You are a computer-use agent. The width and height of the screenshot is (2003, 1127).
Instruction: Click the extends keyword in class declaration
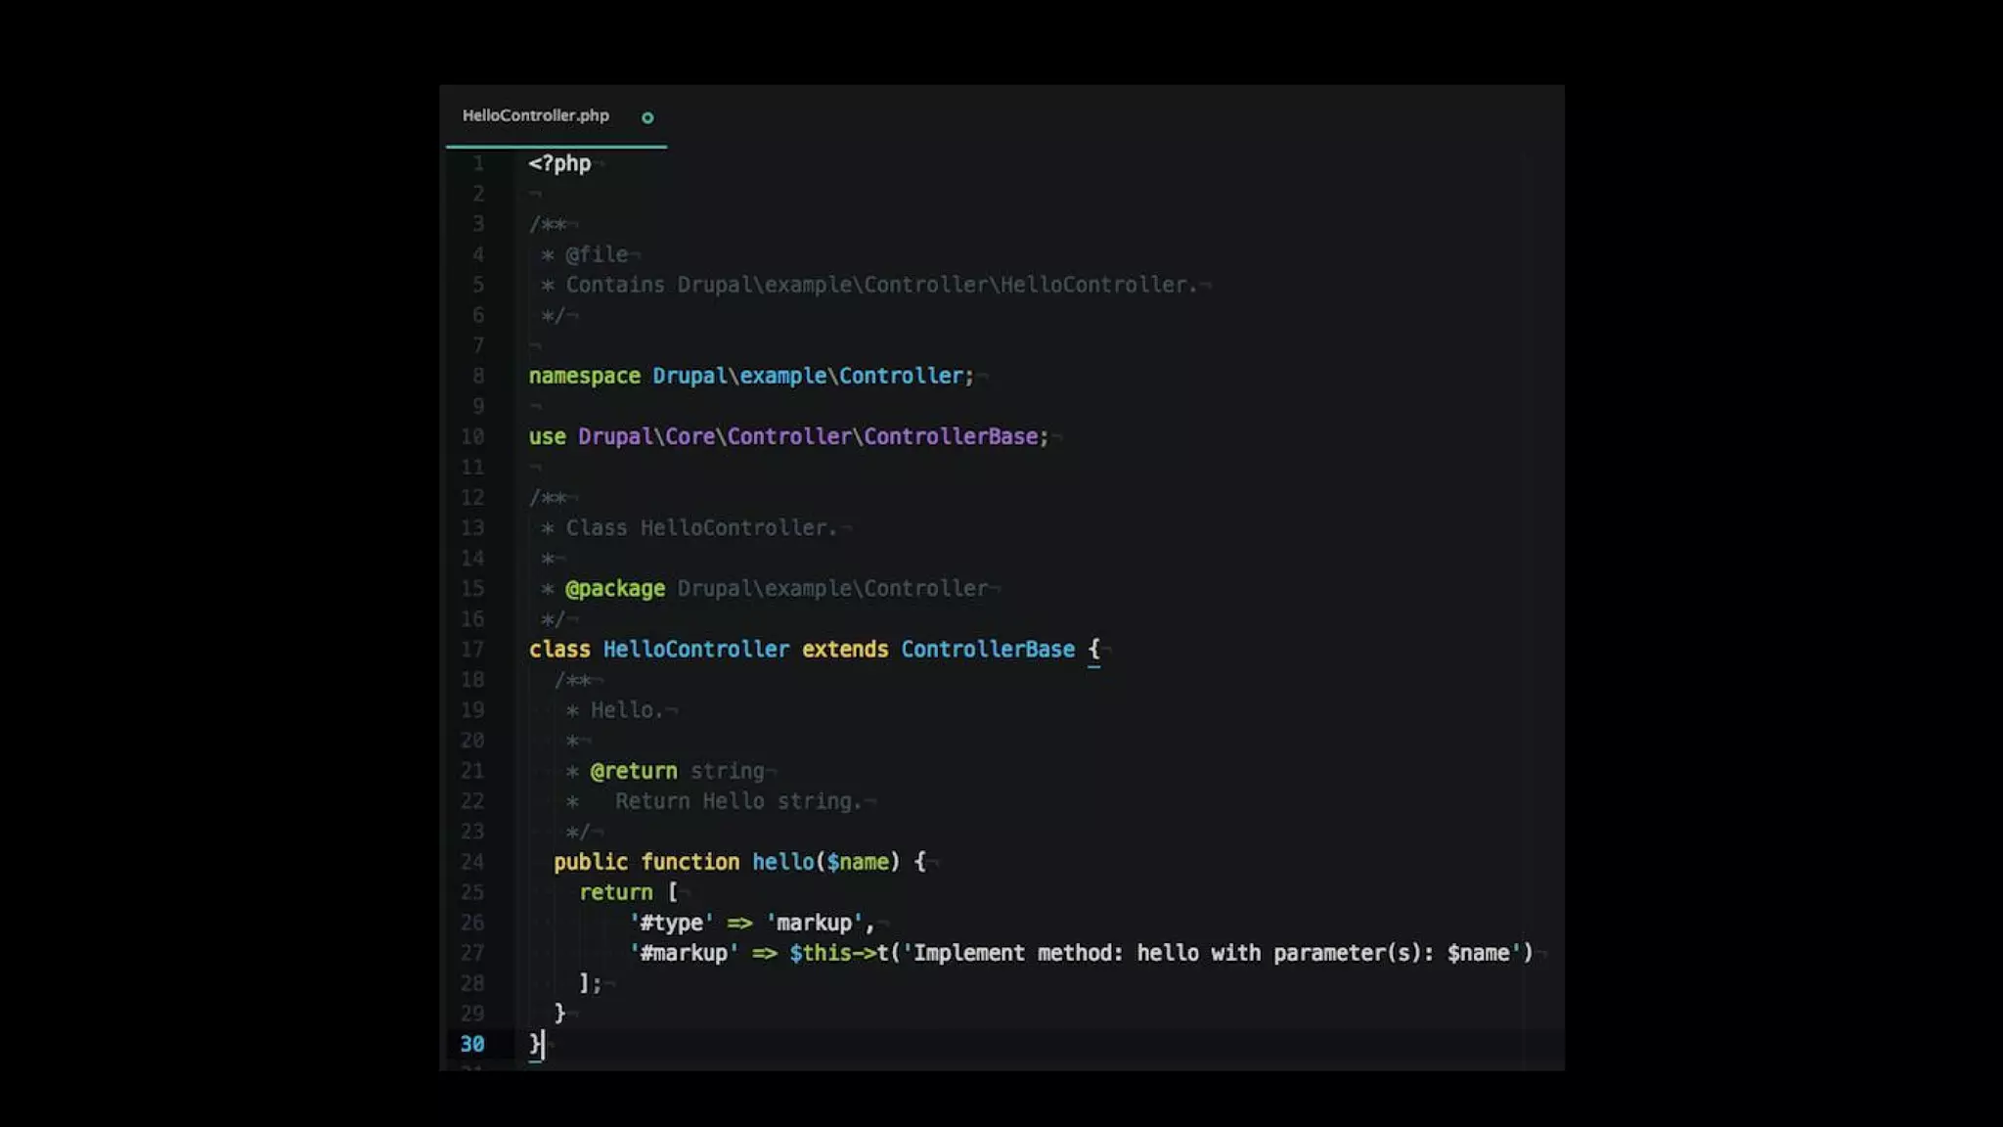coord(845,650)
